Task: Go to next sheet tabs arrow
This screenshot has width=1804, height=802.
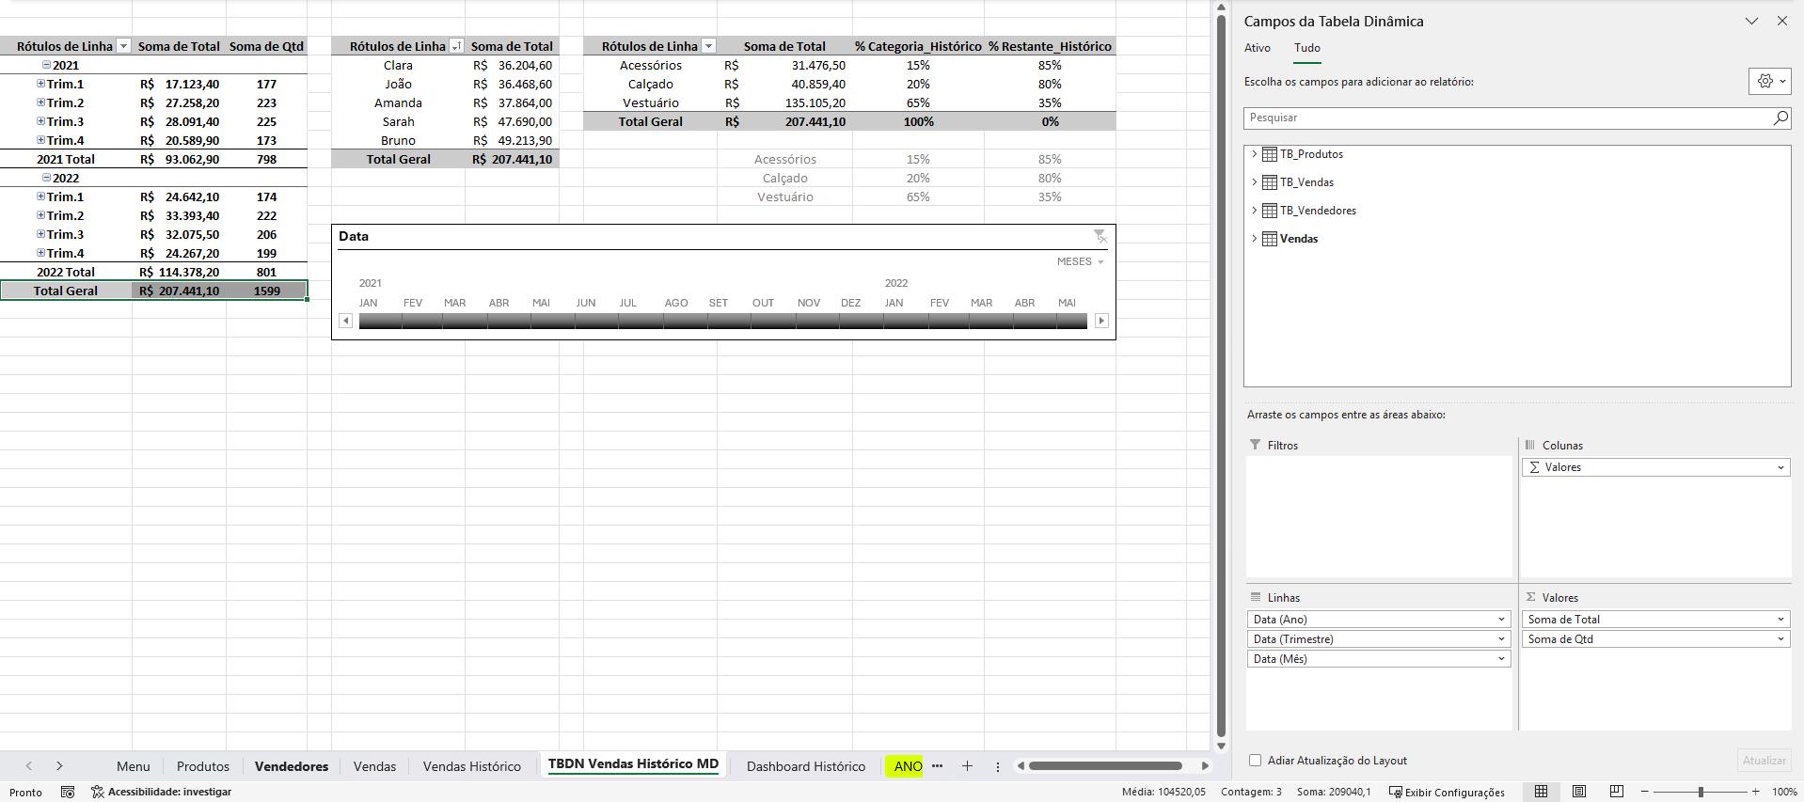Action: (x=59, y=766)
